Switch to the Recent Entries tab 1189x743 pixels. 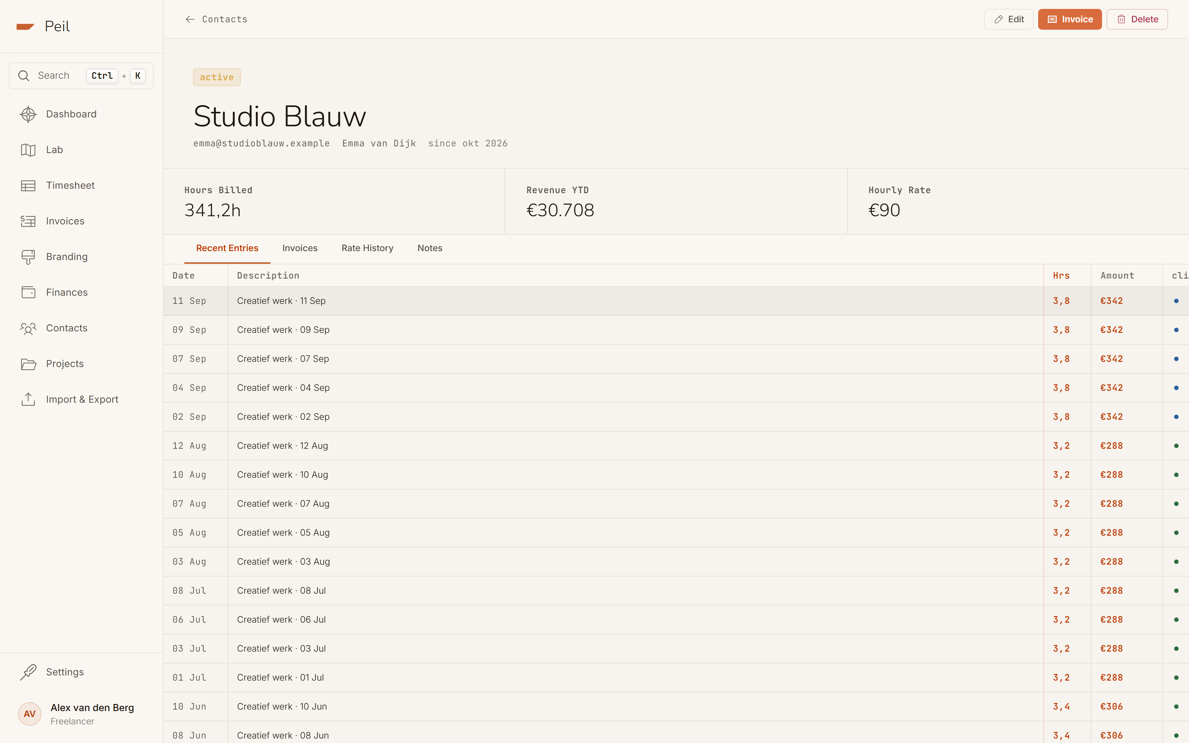tap(227, 248)
